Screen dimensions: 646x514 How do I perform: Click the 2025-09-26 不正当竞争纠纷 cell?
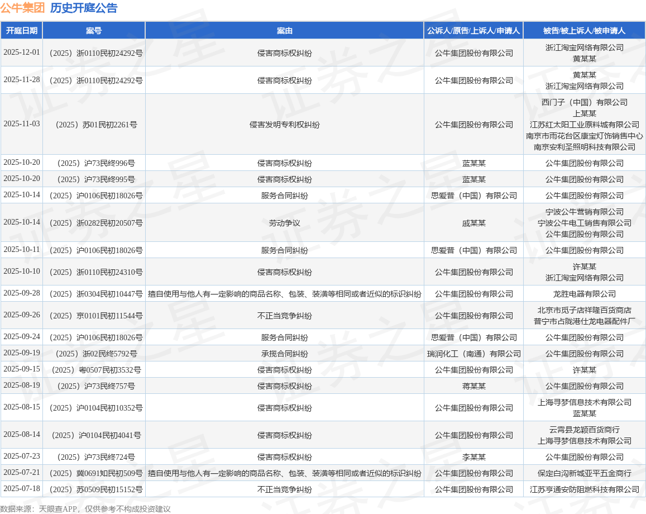284,316
